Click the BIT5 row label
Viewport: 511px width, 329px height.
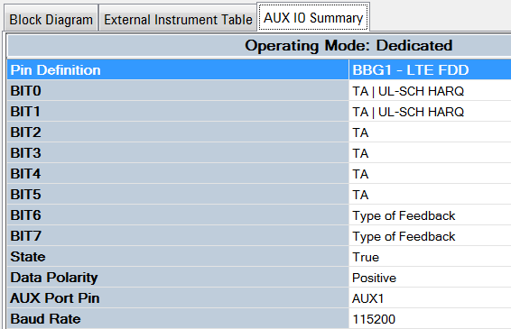[178, 195]
